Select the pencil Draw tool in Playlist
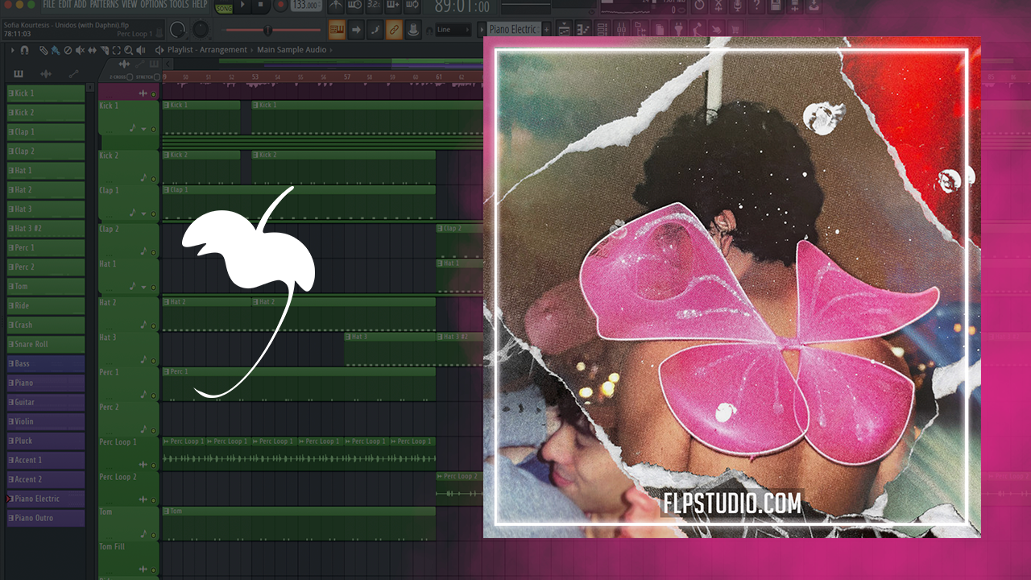Image resolution: width=1031 pixels, height=580 pixels. [43, 50]
